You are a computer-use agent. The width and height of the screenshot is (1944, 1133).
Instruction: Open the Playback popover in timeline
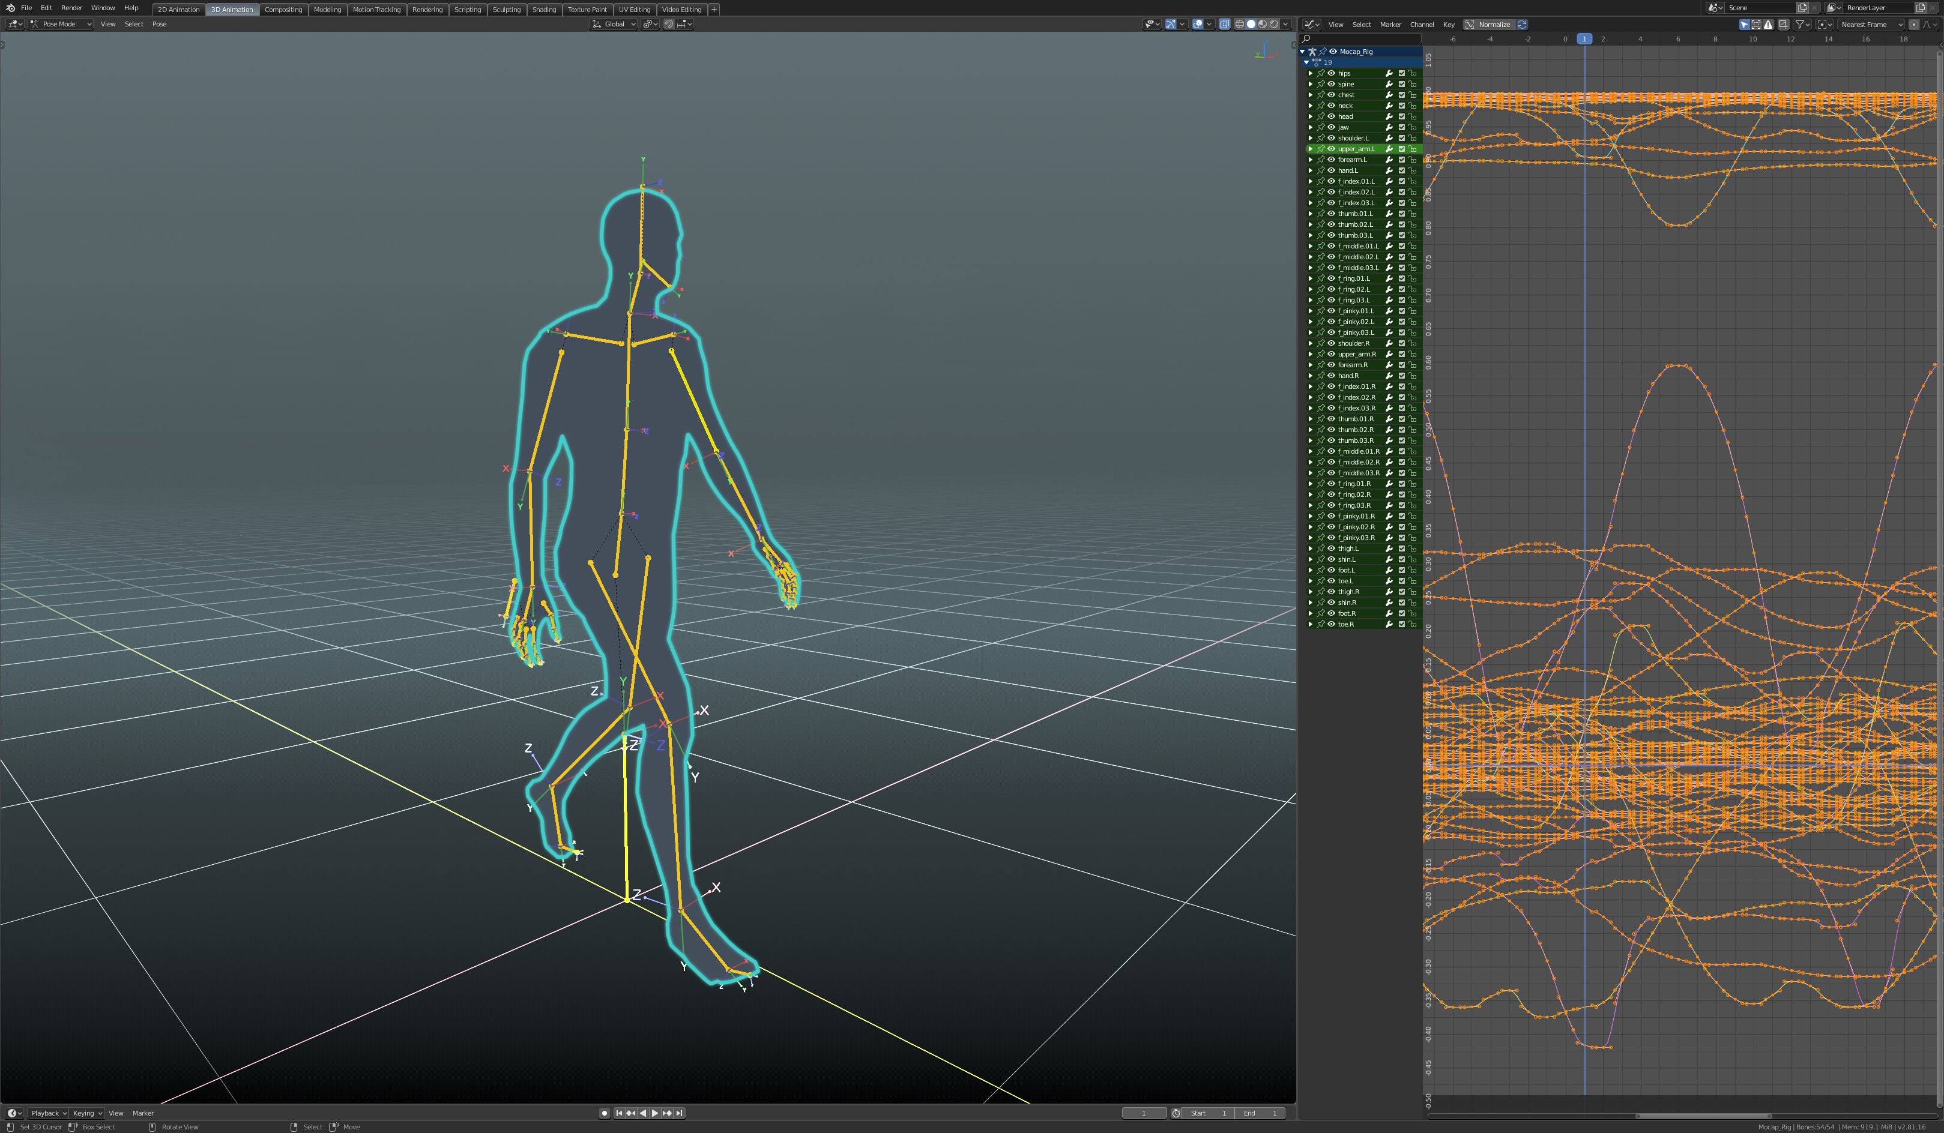pos(48,1113)
